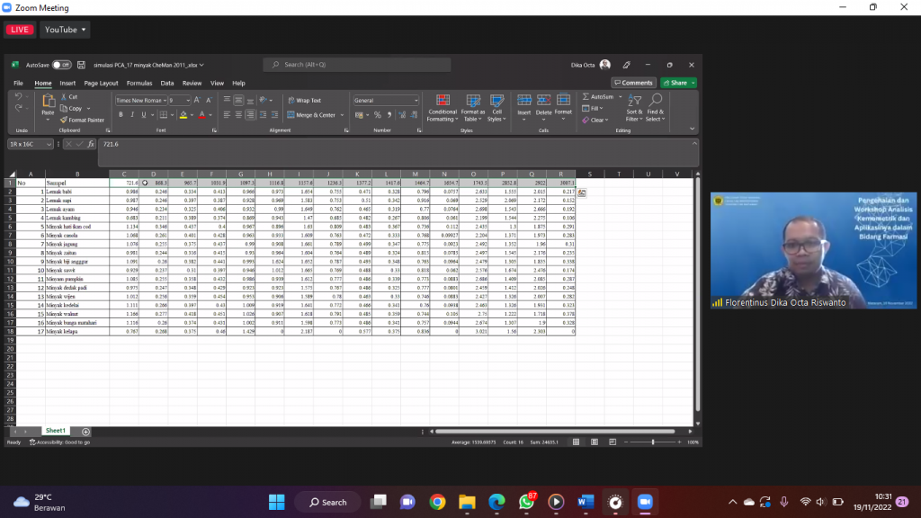This screenshot has width=921, height=518.
Task: Open the font size dropdown
Action: 188,101
